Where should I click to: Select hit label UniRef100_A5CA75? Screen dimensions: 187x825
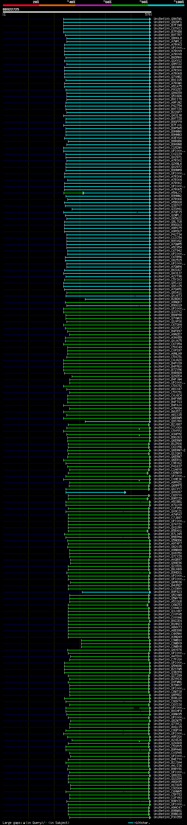pyautogui.click(x=168, y=86)
